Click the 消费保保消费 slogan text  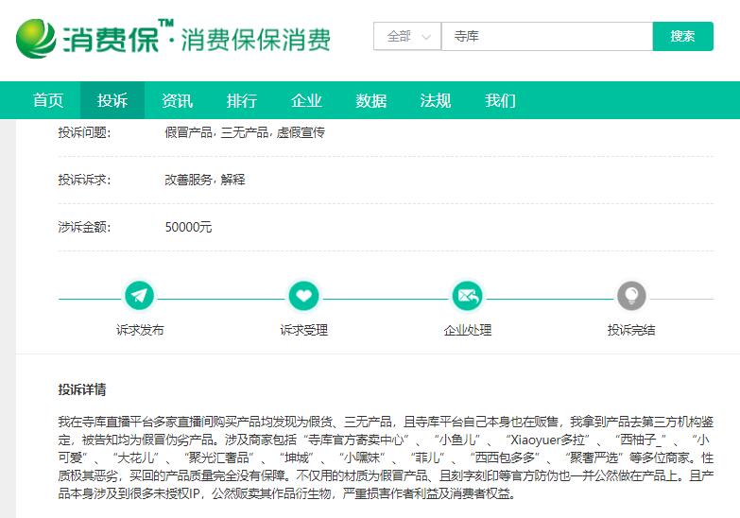point(255,39)
